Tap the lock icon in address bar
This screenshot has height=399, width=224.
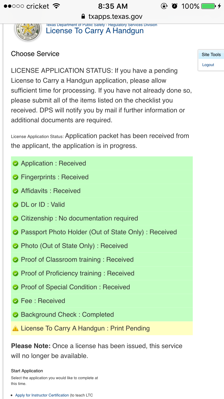[83, 16]
